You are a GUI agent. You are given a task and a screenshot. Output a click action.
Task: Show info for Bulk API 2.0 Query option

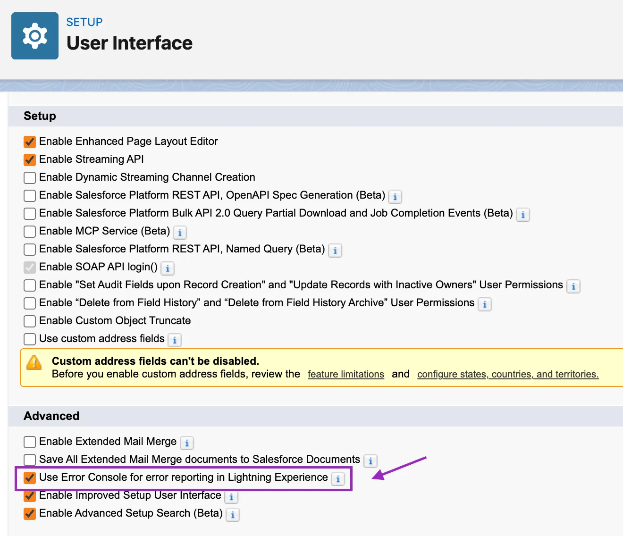pos(523,214)
